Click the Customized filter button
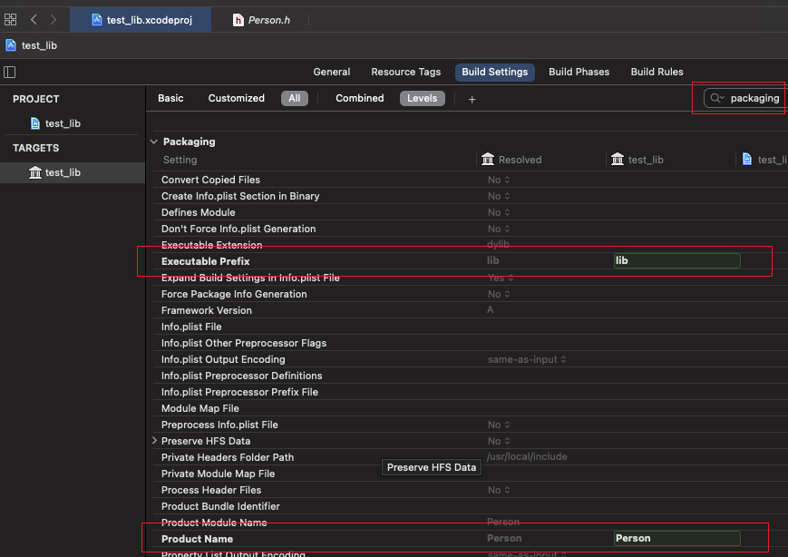 pos(236,98)
